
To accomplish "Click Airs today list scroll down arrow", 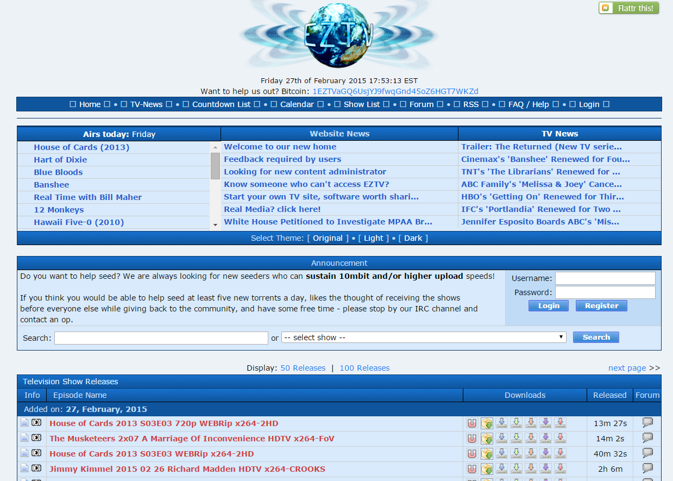I will pos(215,224).
